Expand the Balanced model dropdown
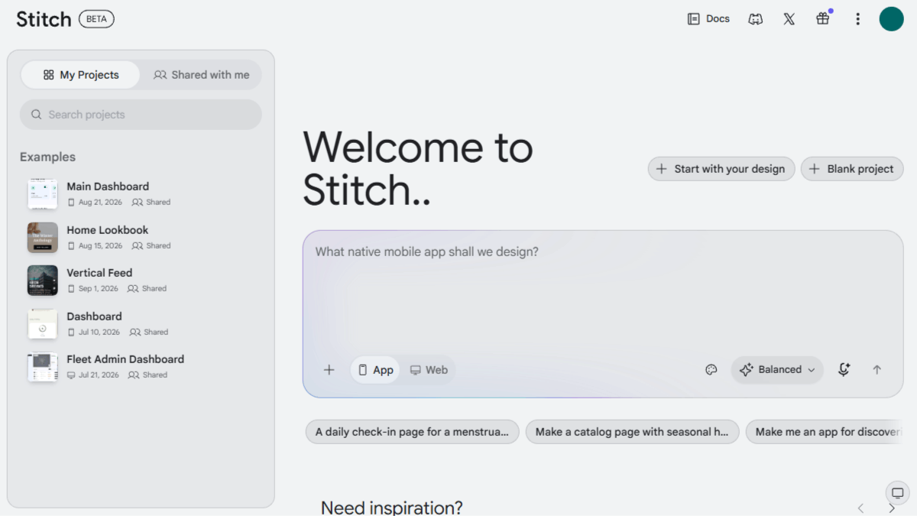The width and height of the screenshot is (917, 516). click(x=777, y=370)
